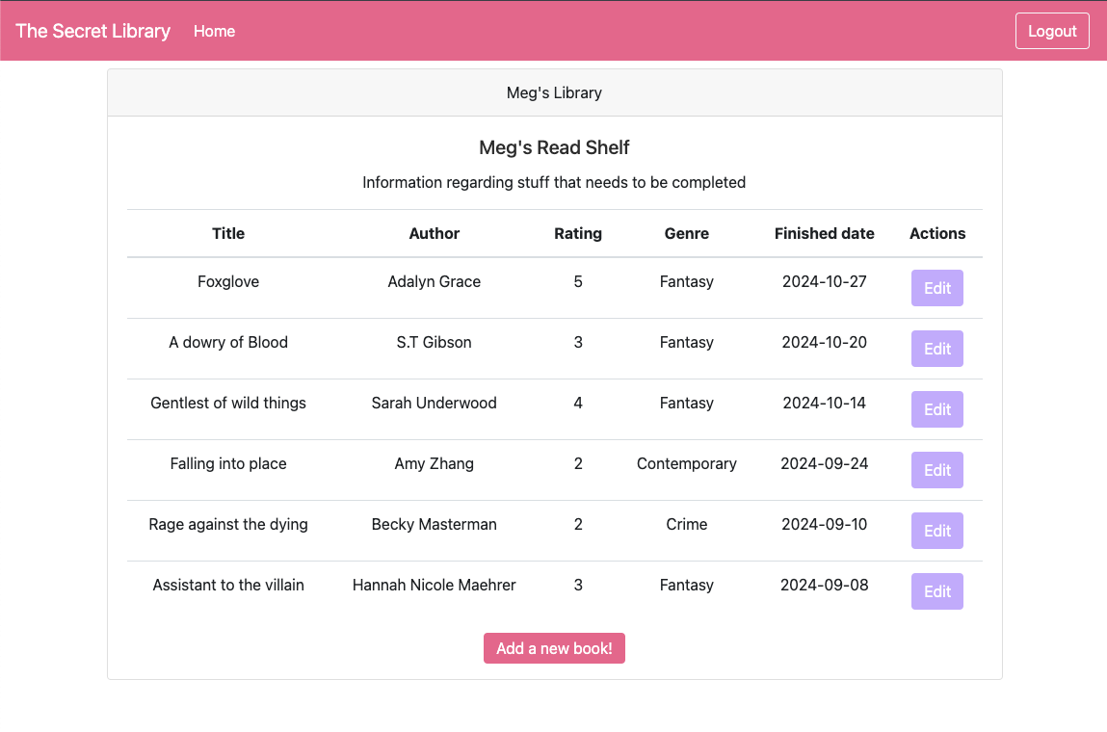Go to the Home page

pos(214,31)
